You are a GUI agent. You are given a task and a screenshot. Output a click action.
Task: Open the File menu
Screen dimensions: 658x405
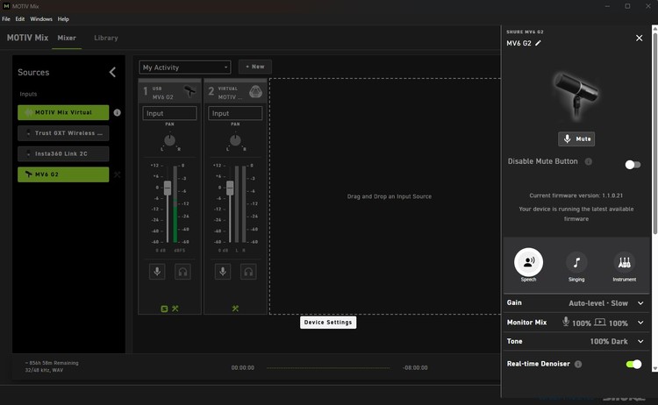point(6,19)
